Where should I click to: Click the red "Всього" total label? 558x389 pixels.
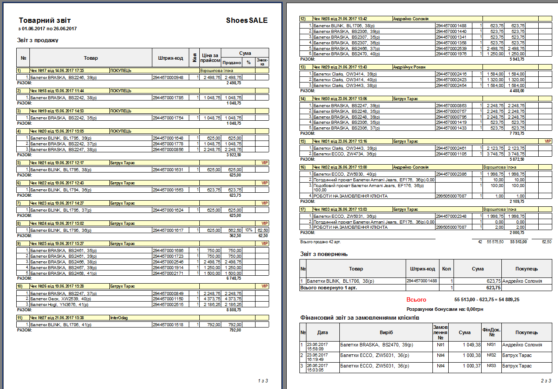point(416,299)
